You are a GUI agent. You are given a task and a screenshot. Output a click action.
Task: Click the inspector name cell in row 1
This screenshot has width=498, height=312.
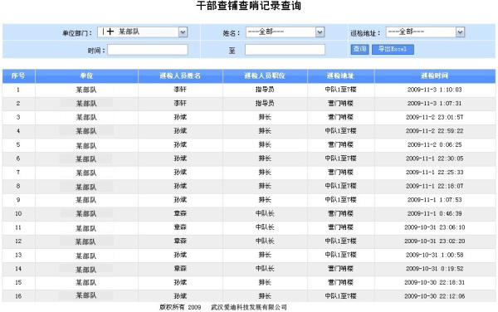pyautogui.click(x=180, y=90)
